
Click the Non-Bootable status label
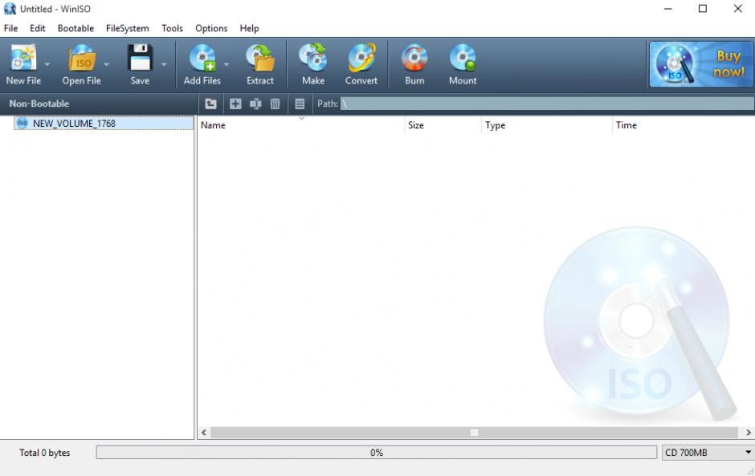[x=39, y=104]
